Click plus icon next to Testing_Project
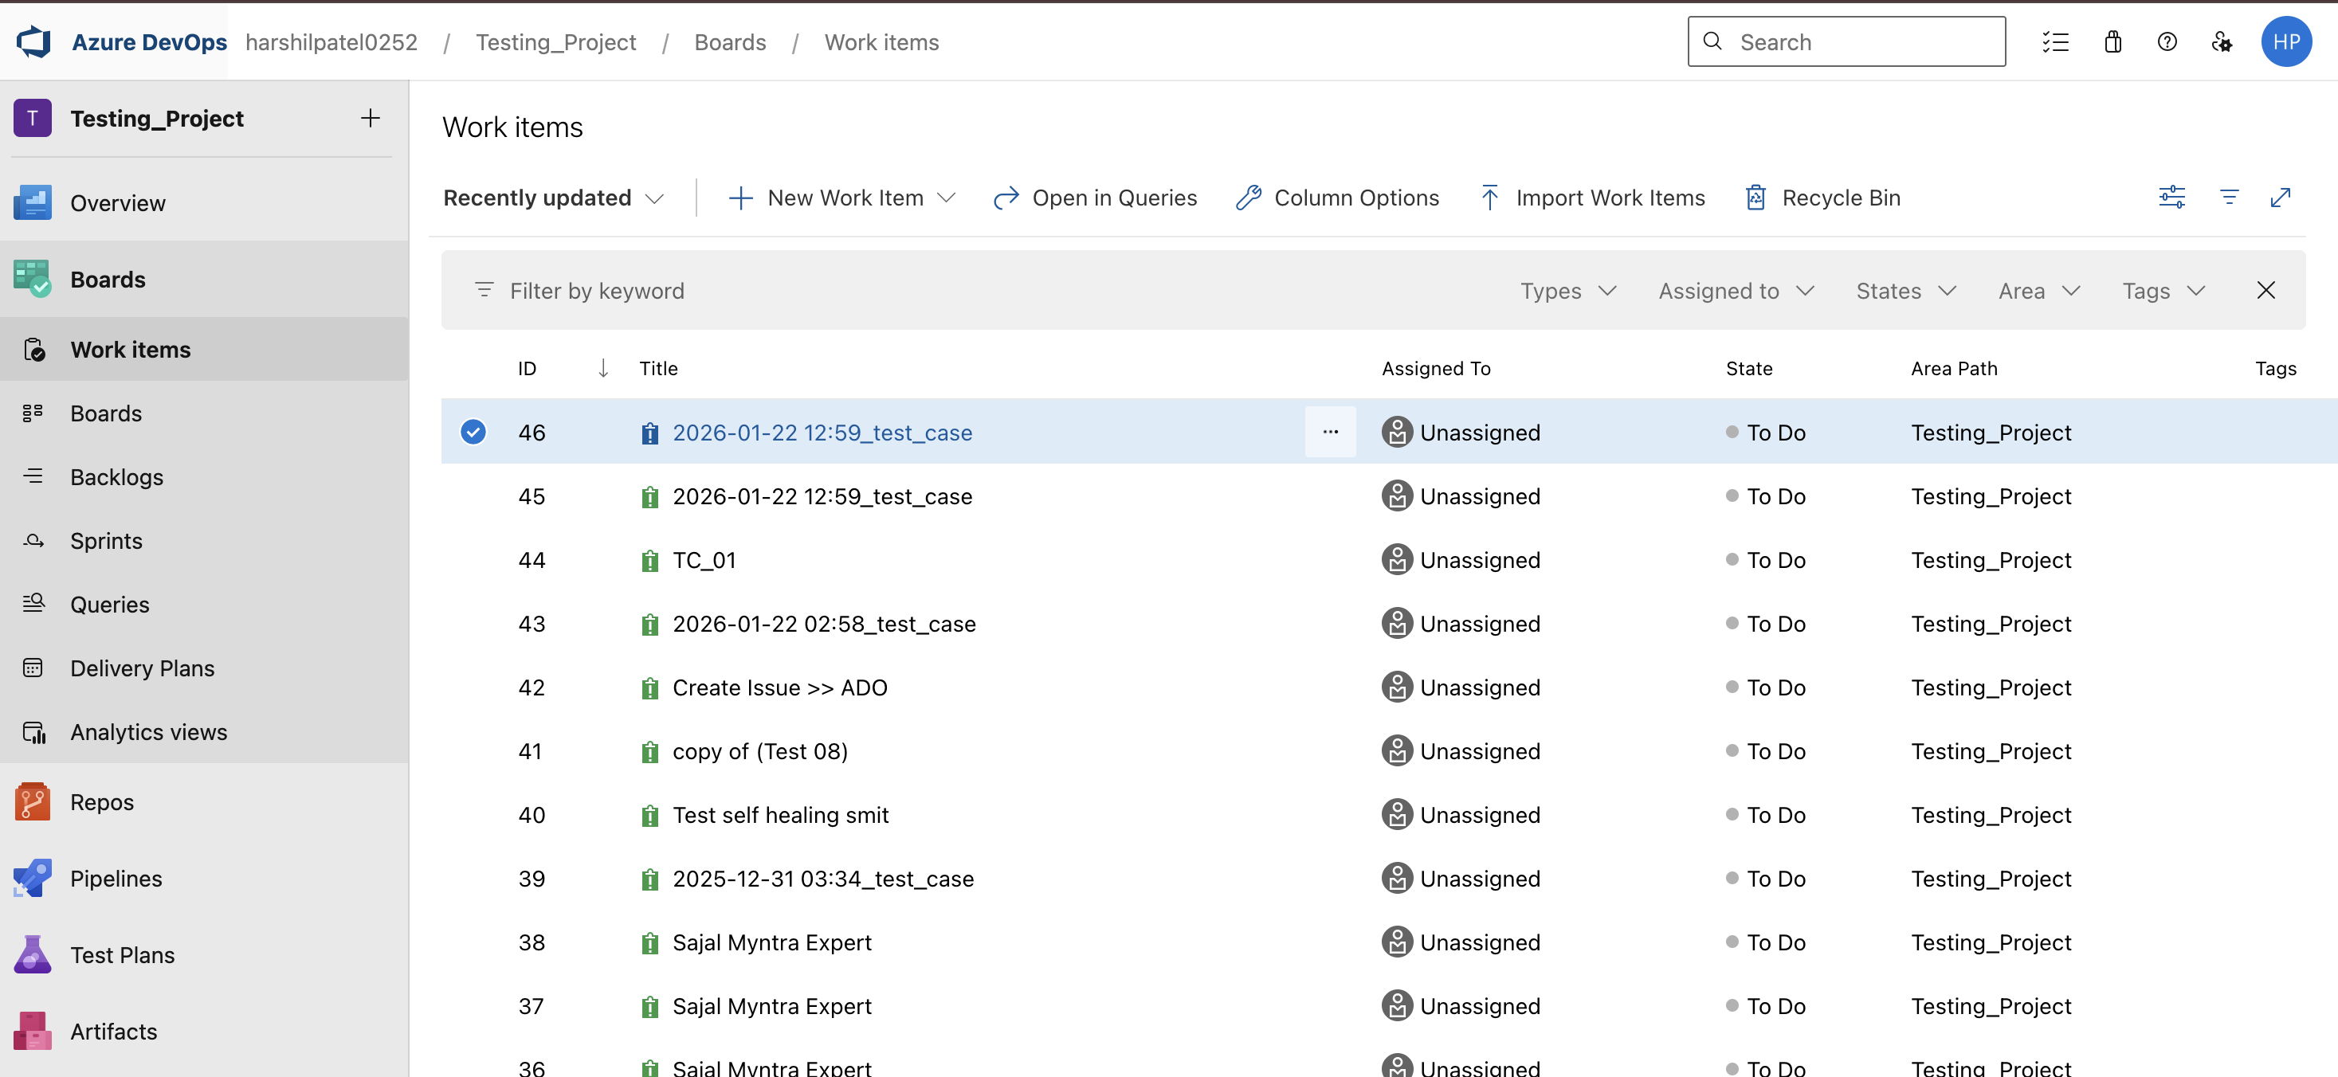The width and height of the screenshot is (2338, 1077). (370, 118)
